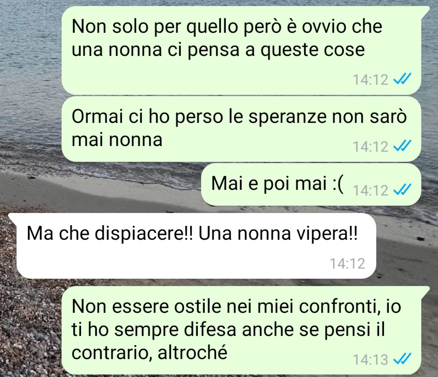Click 14:12 timestamp on first green message
The width and height of the screenshot is (438, 377).
click(371, 80)
